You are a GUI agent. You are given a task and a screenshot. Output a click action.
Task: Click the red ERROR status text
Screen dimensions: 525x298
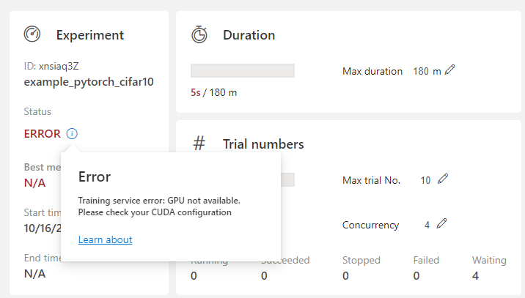point(42,134)
